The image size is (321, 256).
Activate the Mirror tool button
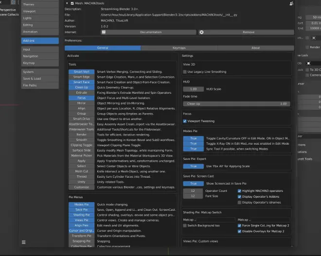click(x=81, y=103)
